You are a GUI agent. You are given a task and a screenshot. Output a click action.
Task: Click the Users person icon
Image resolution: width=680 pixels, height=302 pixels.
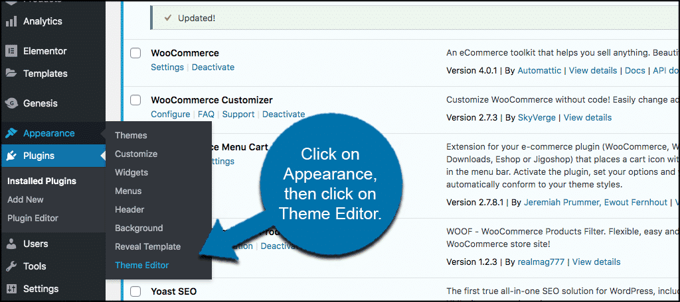coord(11,244)
